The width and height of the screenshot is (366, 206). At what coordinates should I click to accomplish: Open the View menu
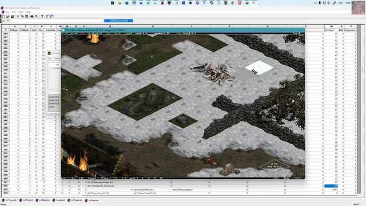coord(21,12)
